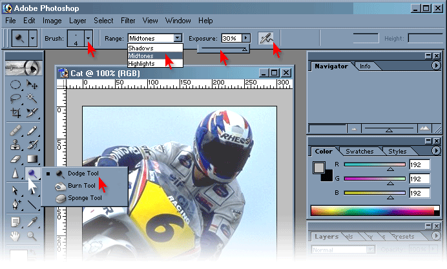Open the Filter menu
Screen dimensions: 447x269
pos(128,21)
